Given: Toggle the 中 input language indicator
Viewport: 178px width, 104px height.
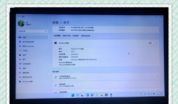Looking at the screenshot, I should [x=141, y=94].
